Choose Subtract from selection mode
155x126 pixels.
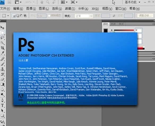(21, 16)
